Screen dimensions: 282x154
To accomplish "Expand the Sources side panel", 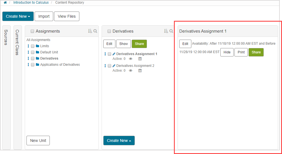I will coord(6,37).
